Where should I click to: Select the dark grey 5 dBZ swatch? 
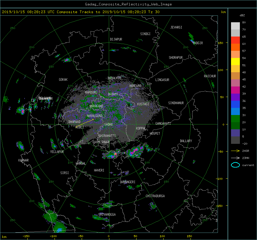click(235, 140)
